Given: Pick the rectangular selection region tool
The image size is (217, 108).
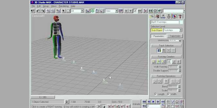Looking at the screenshot, I should pos(68,11).
